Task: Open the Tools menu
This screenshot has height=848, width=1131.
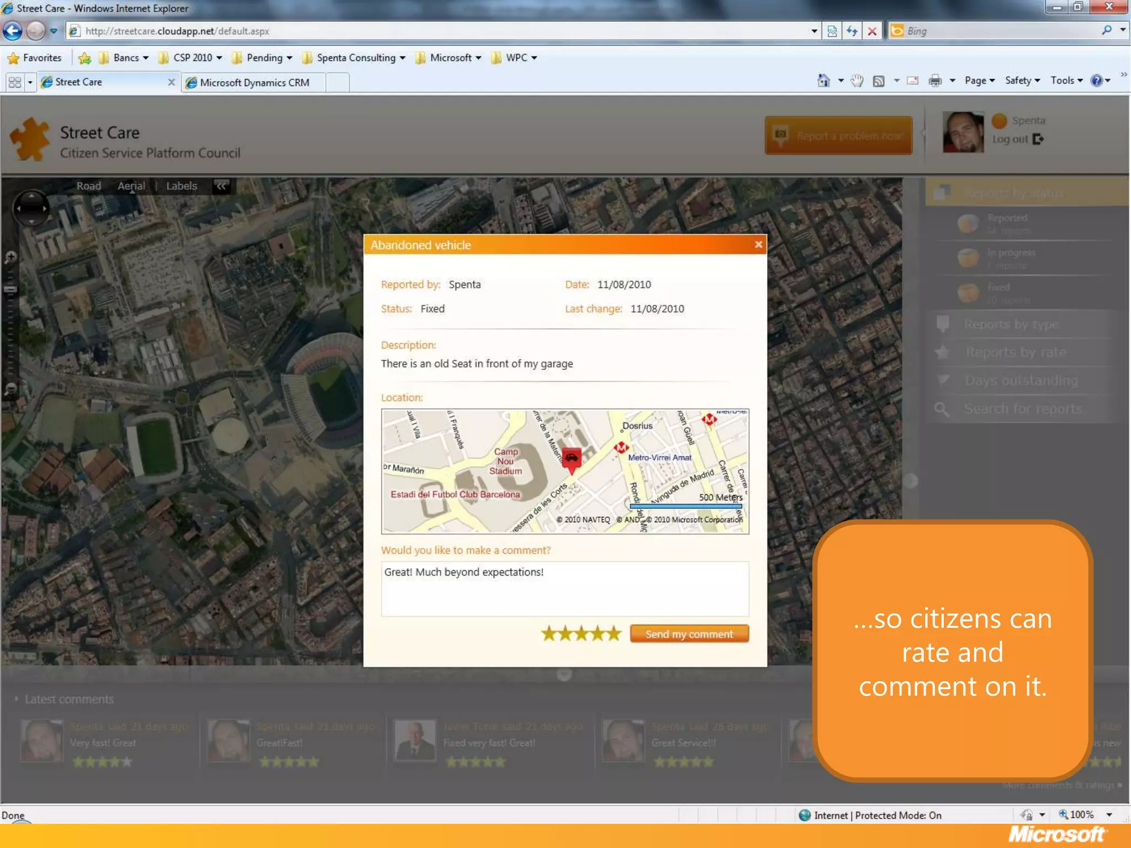Action: [x=1066, y=81]
